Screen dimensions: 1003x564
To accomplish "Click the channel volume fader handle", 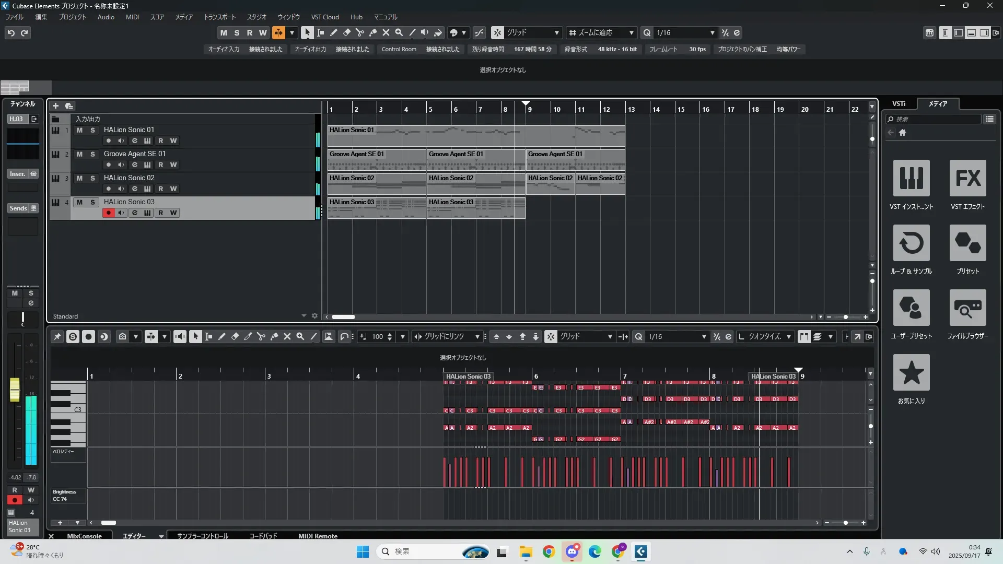I will coord(15,390).
